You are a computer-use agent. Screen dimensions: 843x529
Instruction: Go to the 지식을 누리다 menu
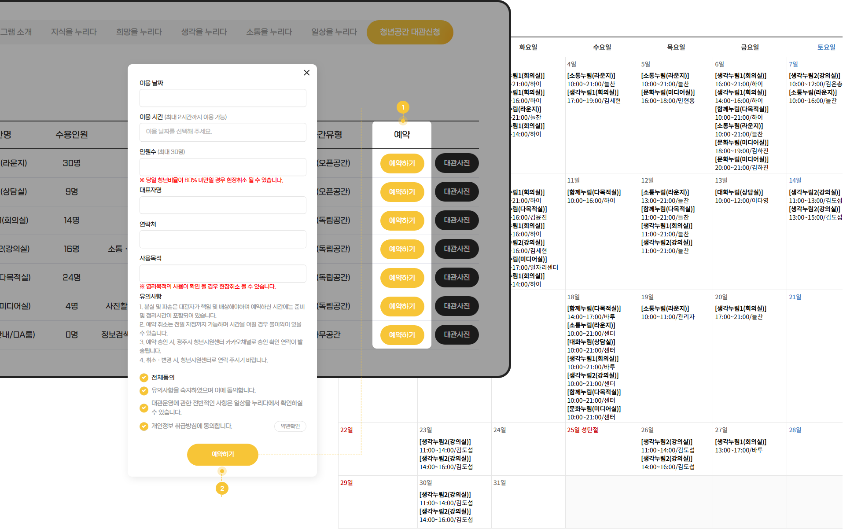click(74, 32)
